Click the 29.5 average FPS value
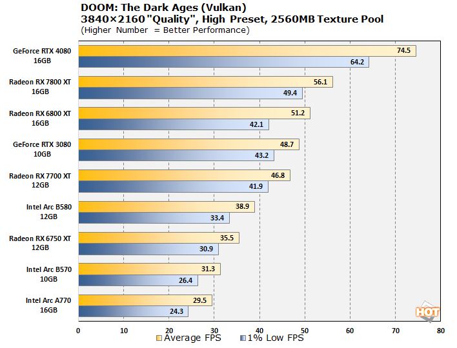The image size is (457, 348). (x=199, y=300)
